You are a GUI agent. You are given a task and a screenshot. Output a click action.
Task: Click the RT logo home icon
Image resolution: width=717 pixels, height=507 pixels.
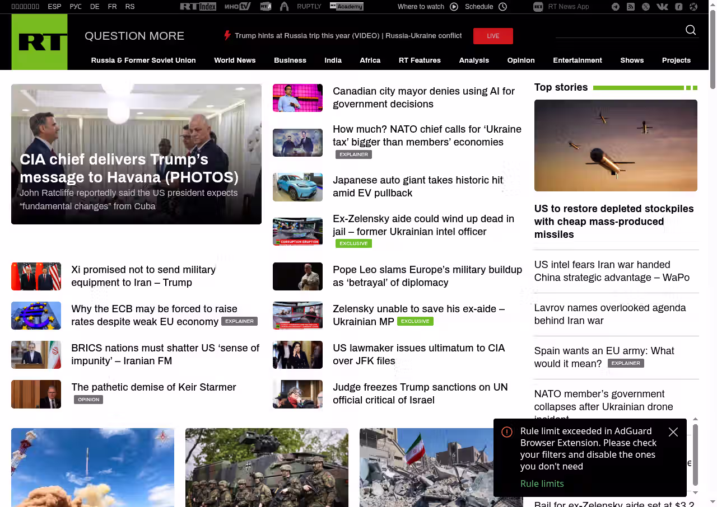39,42
